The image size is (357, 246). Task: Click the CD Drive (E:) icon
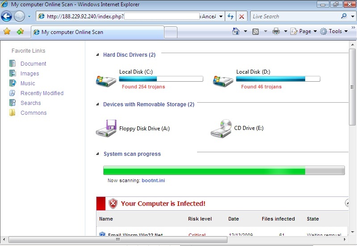tap(221, 128)
